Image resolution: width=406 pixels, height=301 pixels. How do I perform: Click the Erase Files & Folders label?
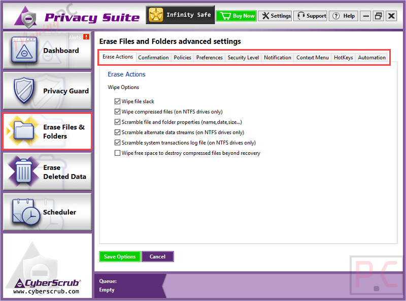pyautogui.click(x=64, y=132)
